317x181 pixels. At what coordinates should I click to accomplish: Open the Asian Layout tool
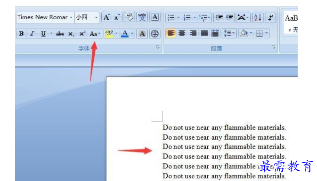(243, 17)
